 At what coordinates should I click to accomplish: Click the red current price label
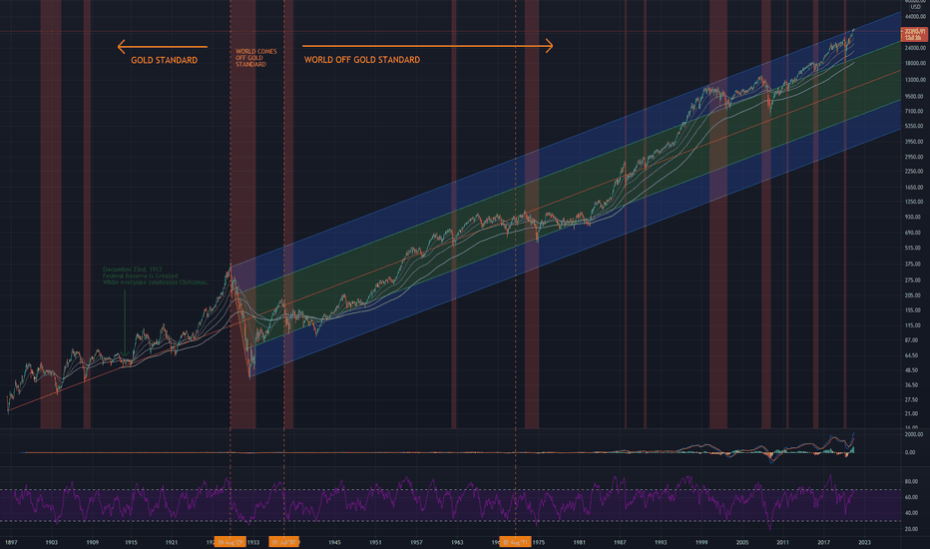915,34
